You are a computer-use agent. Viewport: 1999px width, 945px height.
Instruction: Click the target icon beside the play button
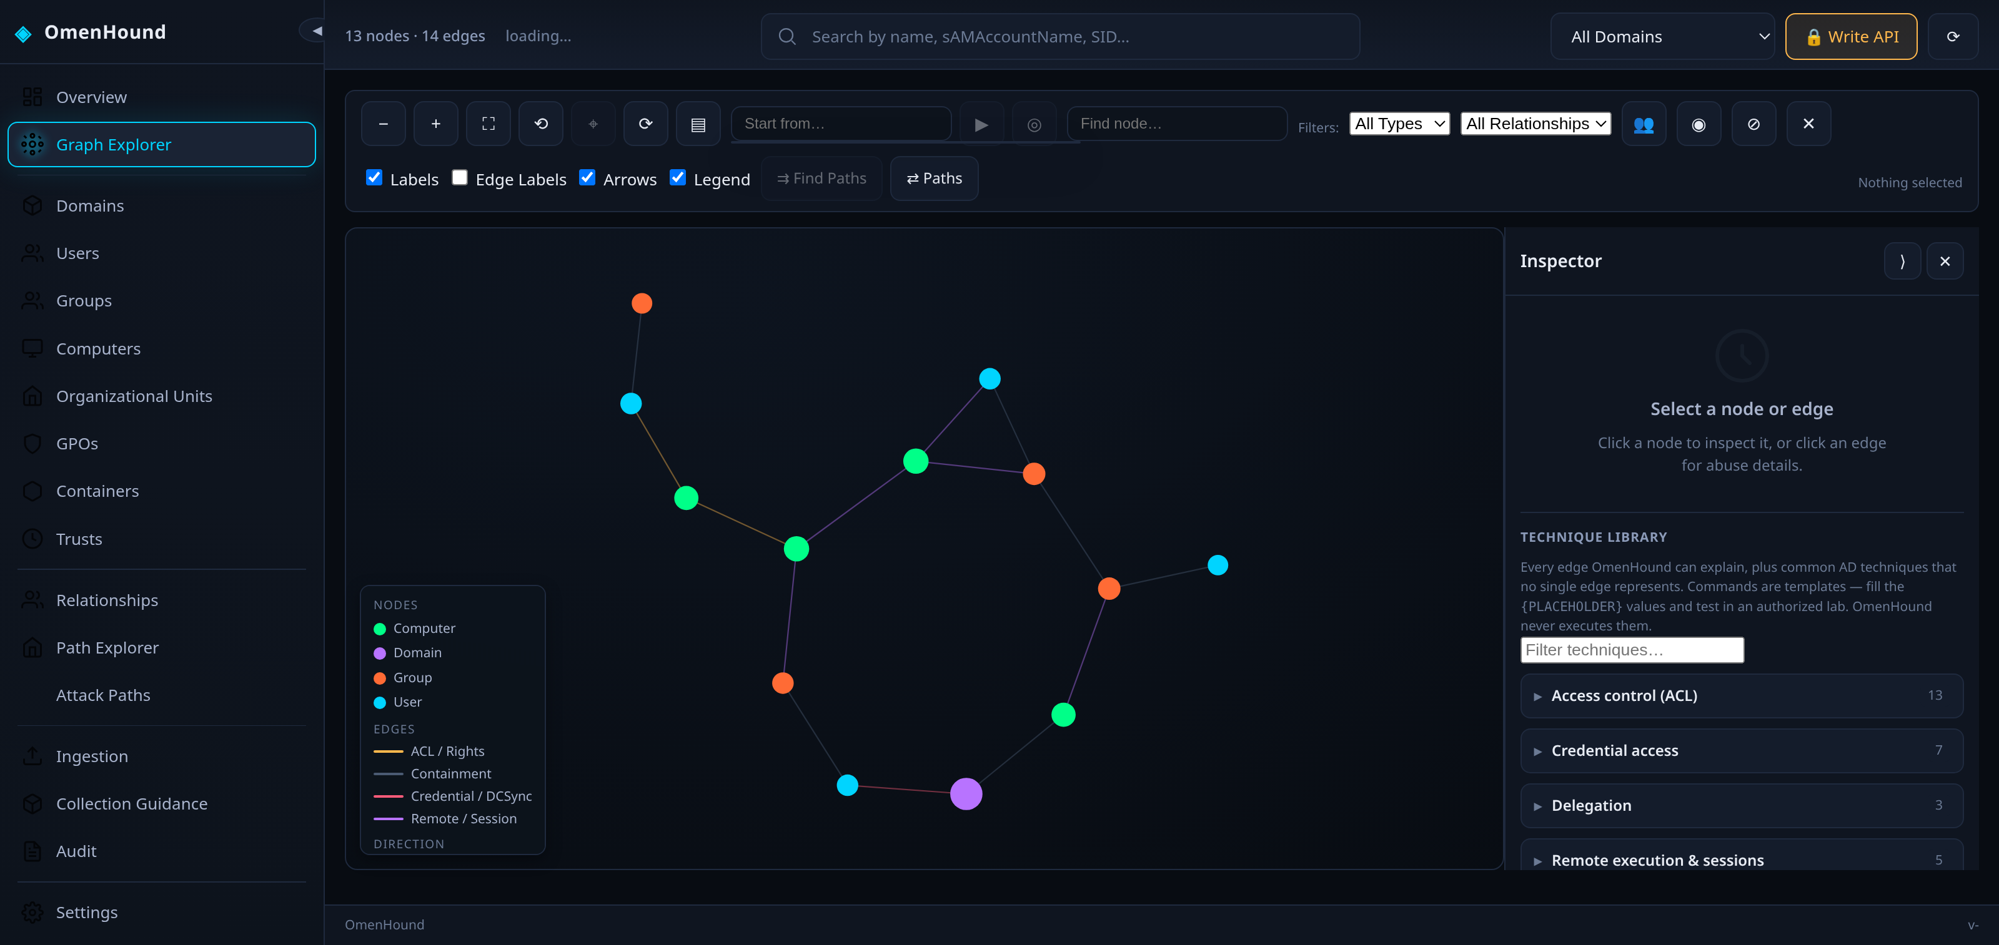pos(1034,124)
